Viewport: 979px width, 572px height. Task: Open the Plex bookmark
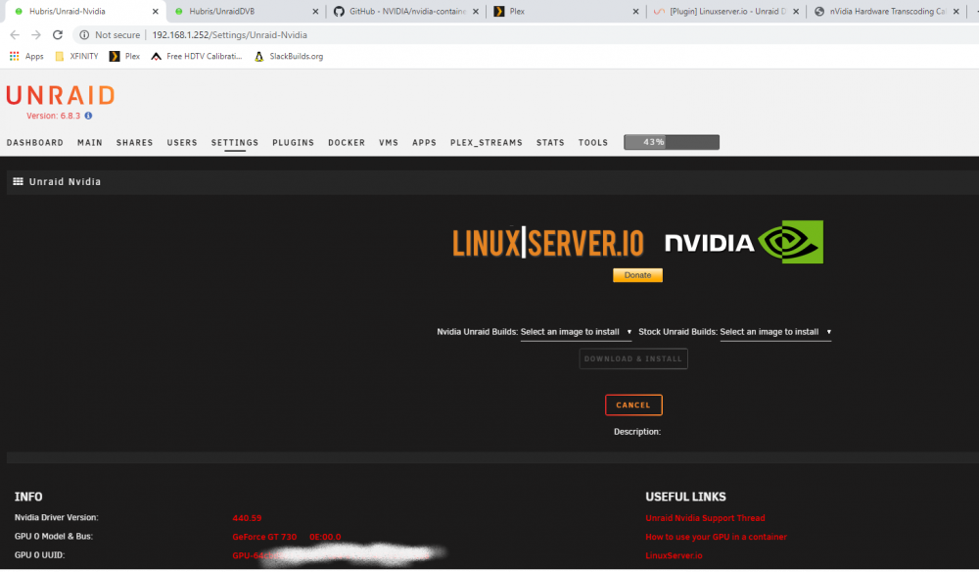click(x=125, y=56)
